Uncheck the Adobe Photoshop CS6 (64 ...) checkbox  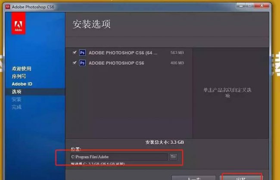pos(74,53)
